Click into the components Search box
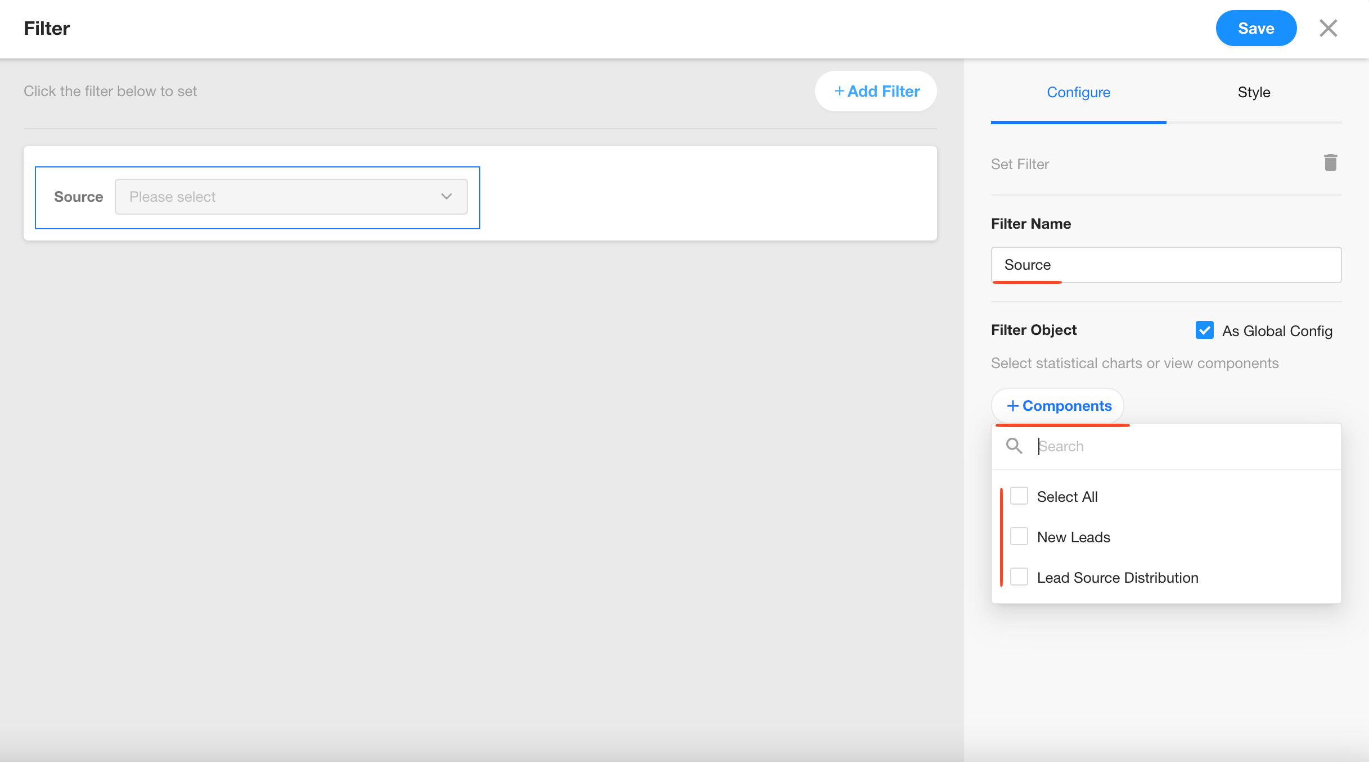 [x=1181, y=446]
